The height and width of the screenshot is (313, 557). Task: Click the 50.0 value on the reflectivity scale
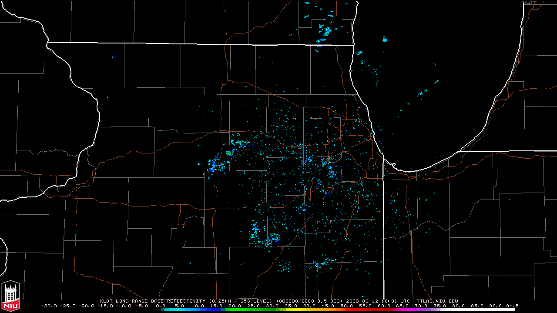point(346,306)
